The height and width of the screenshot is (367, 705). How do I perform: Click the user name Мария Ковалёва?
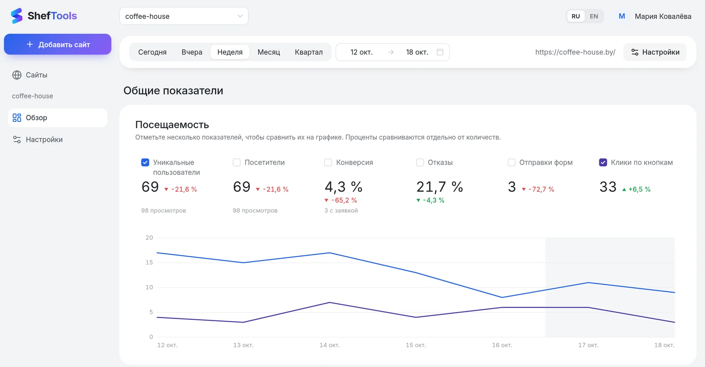pos(663,16)
